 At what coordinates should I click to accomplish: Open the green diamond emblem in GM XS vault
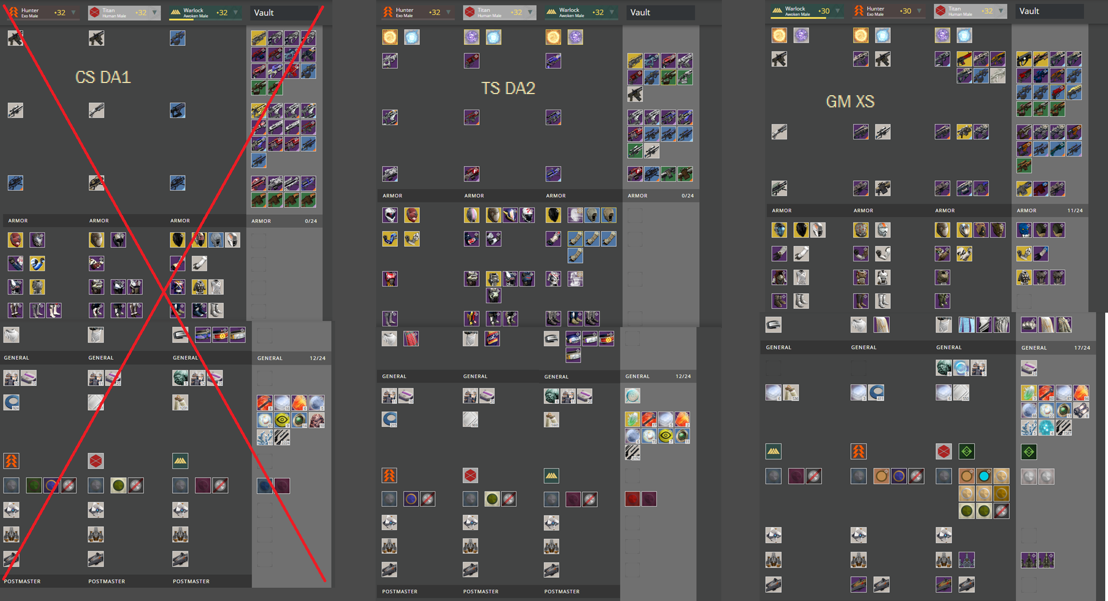1029,452
